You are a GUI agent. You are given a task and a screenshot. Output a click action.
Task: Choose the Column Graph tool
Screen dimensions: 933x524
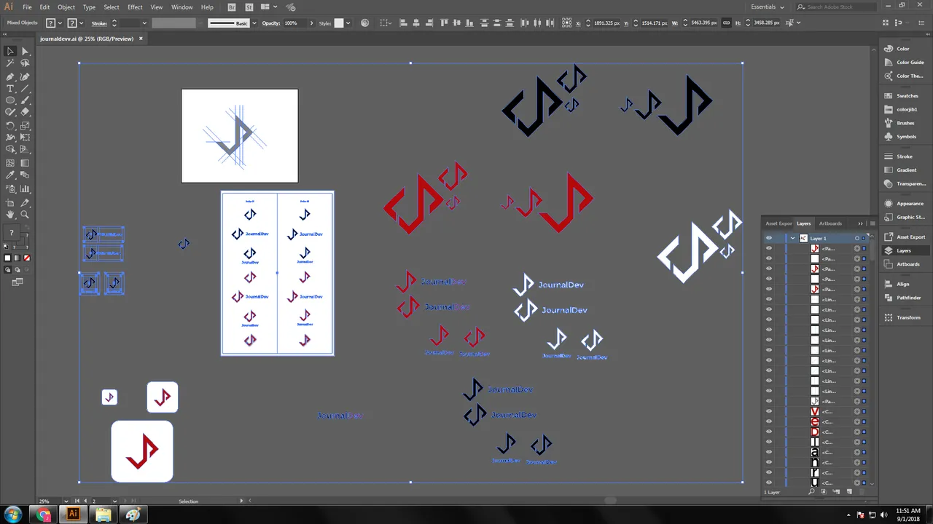(x=25, y=188)
